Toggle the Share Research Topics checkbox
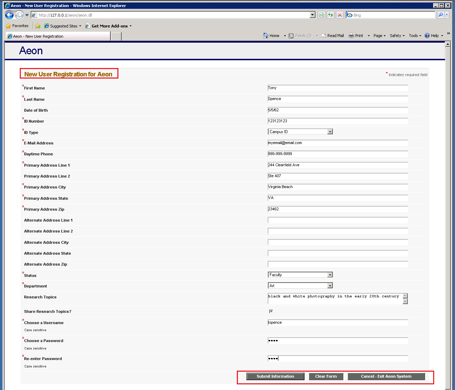The width and height of the screenshot is (455, 390). pyautogui.click(x=271, y=311)
